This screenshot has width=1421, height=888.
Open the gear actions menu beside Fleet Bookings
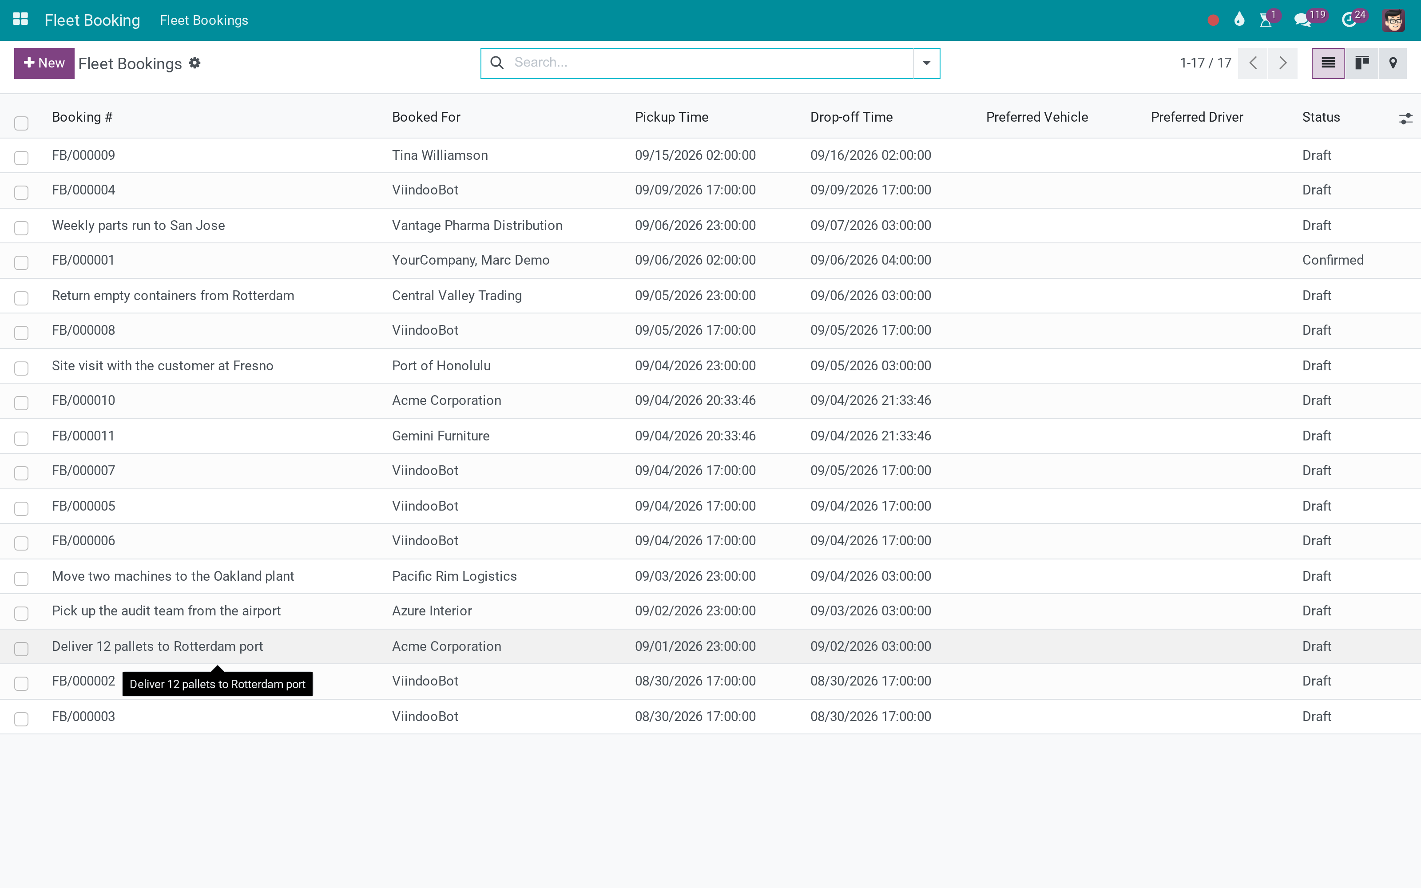point(195,63)
